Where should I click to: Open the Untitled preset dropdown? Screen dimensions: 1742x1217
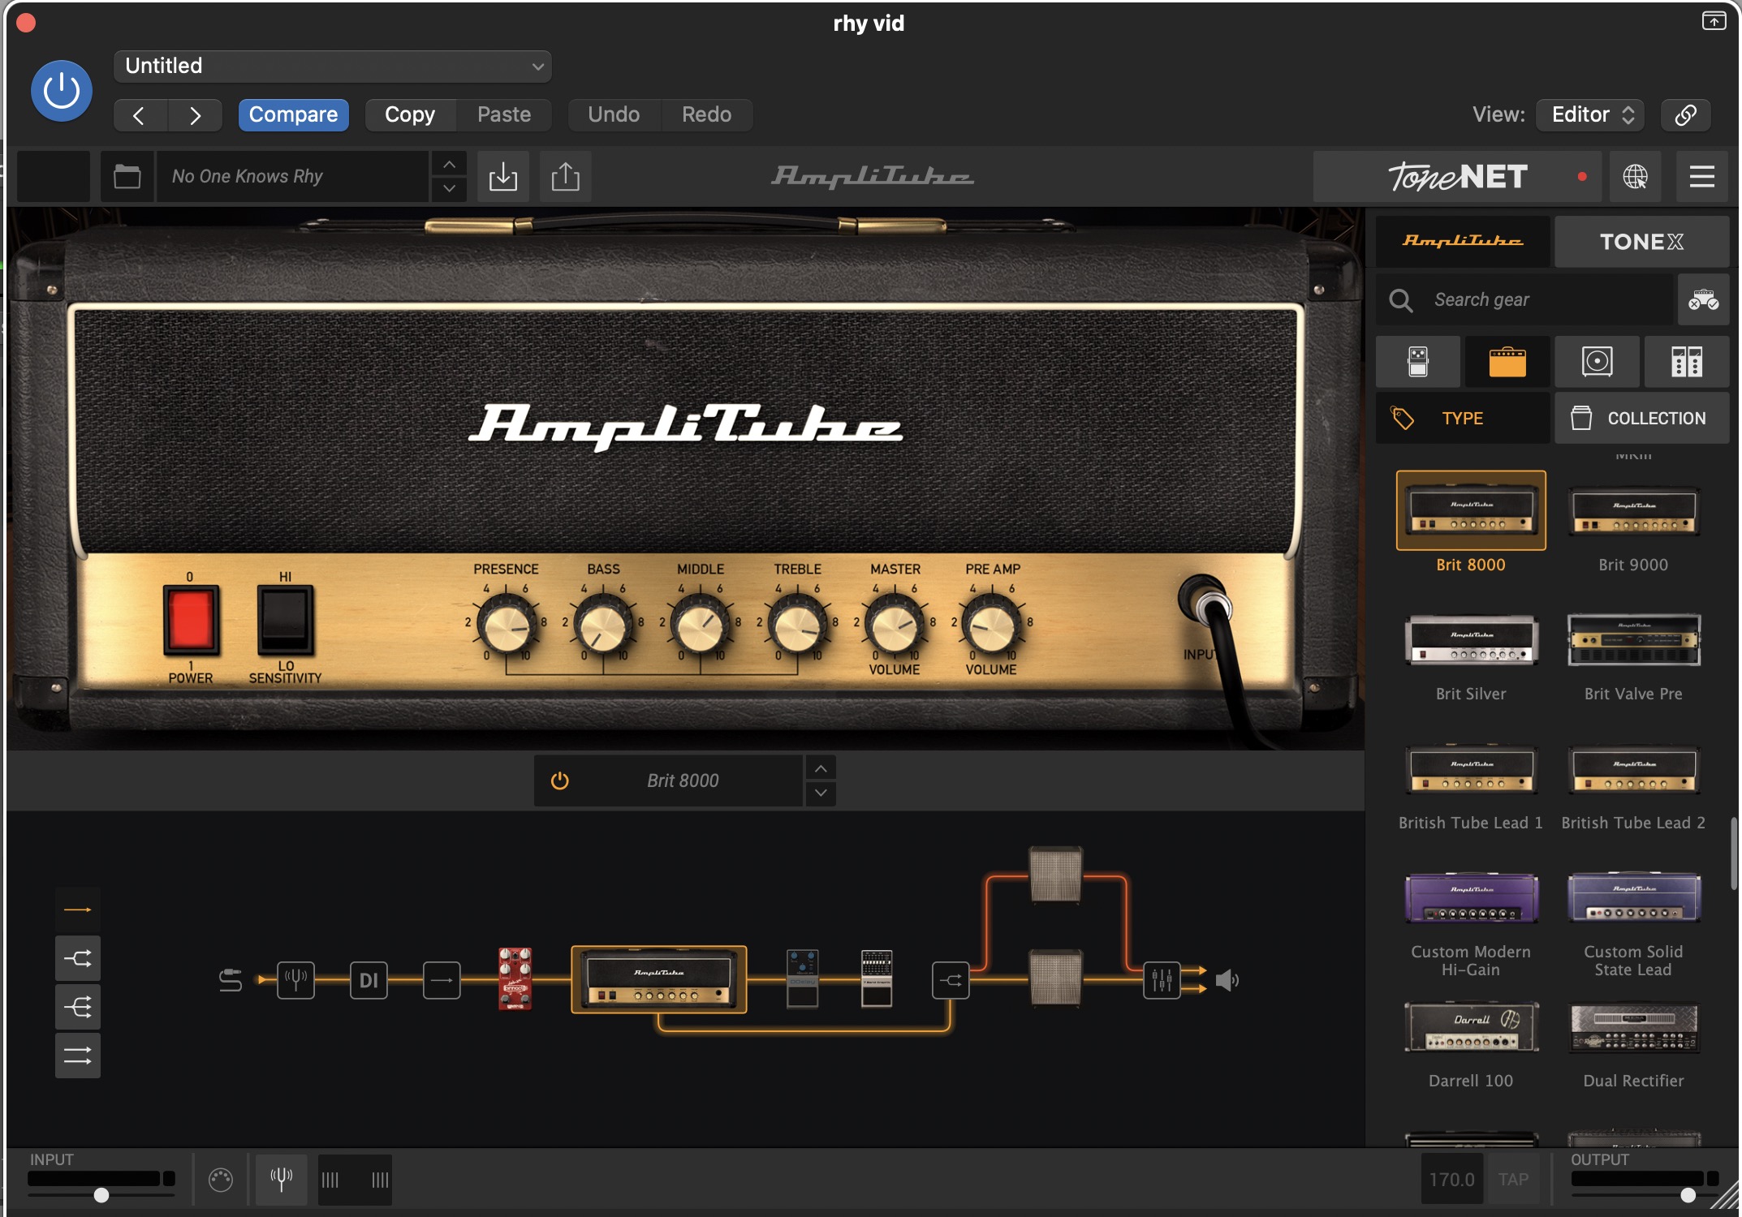click(333, 66)
